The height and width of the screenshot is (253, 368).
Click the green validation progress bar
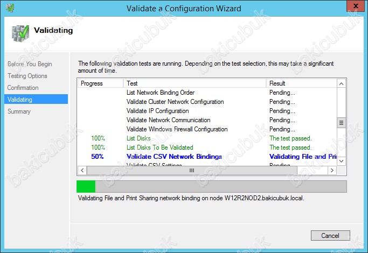click(211, 186)
